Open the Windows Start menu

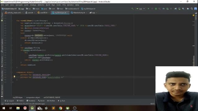(x=4, y=108)
